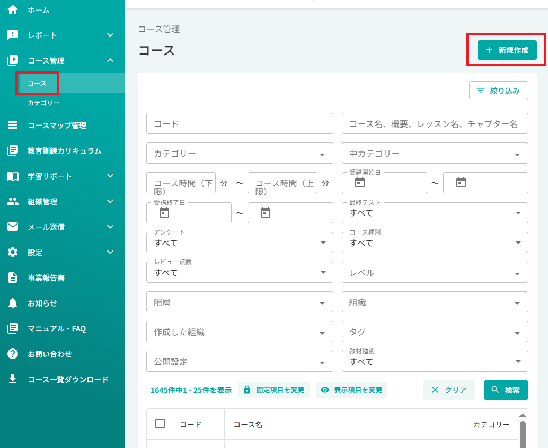Screen dimensions: 548x448
Task: Click the eye icon in 表示項目を変更
Action: point(325,390)
